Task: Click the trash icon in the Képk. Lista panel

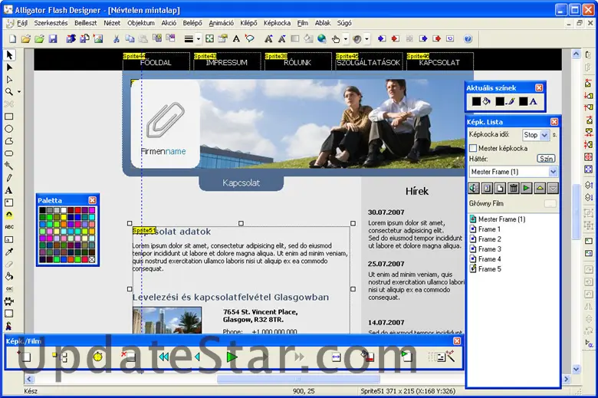Action: coord(514,188)
